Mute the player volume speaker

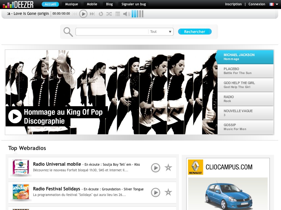pos(126,14)
